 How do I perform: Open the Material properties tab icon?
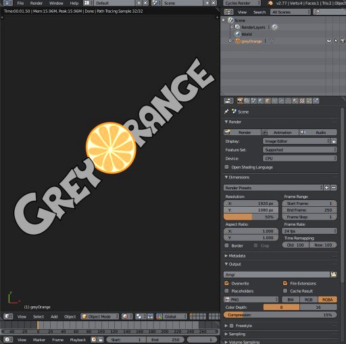[295, 101]
